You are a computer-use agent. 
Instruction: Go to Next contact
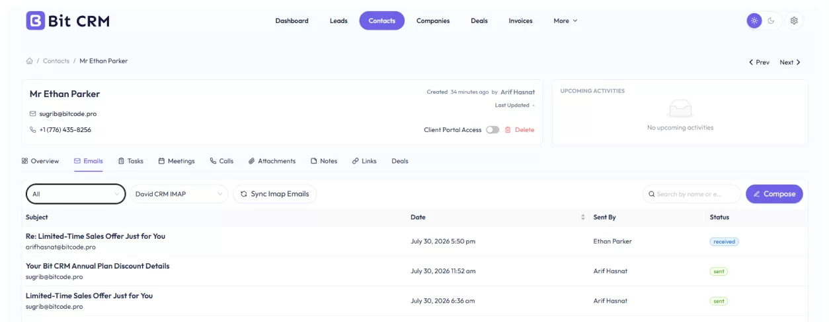(x=790, y=62)
